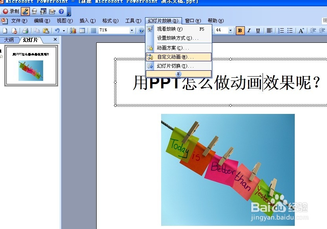The height and width of the screenshot is (229, 327).
Task: Click the 幻灯片放映(D) menu header
Action: tap(163, 21)
